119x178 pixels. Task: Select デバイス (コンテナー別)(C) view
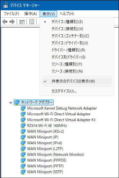77,36
